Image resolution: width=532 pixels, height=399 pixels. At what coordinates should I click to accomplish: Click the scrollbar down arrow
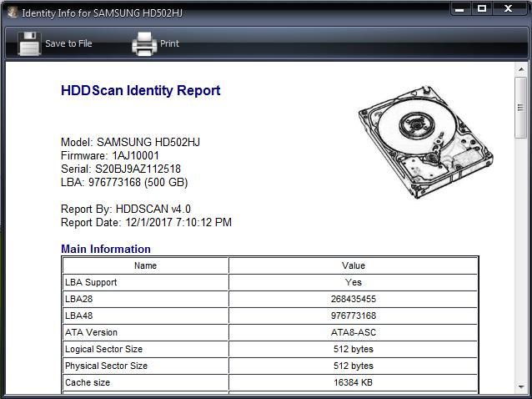coord(520,387)
